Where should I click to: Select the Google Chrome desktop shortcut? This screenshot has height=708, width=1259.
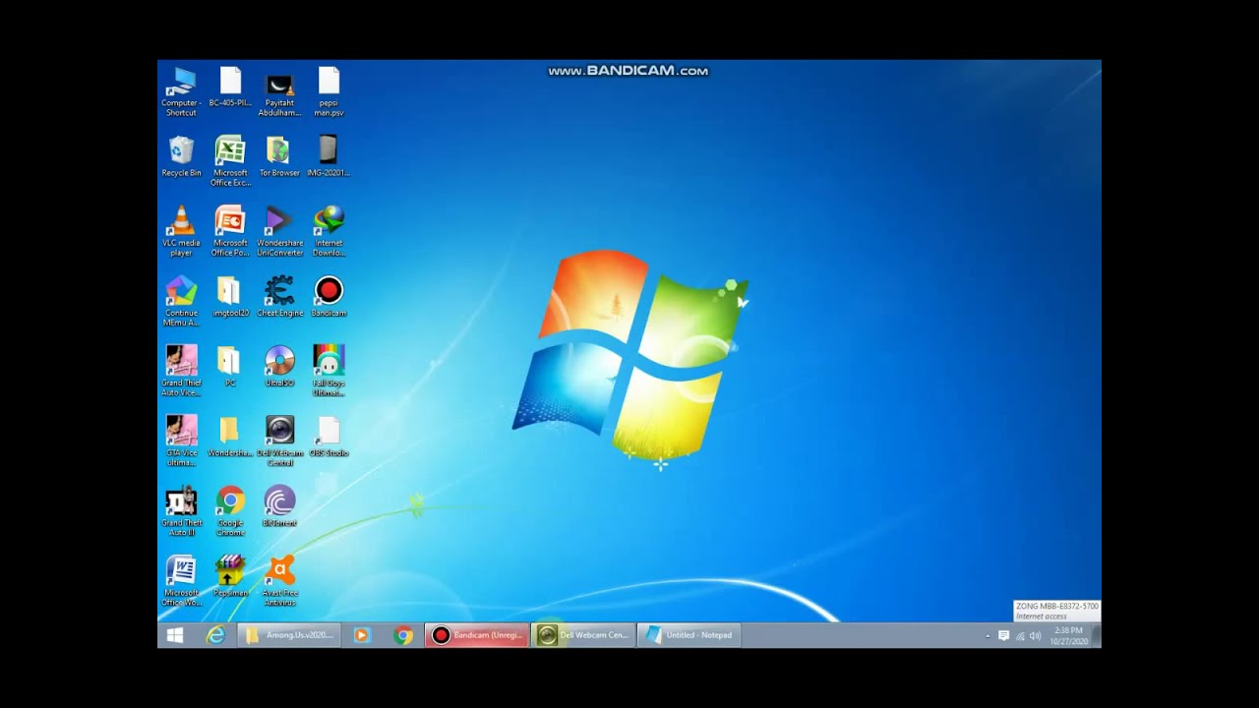[x=230, y=511]
